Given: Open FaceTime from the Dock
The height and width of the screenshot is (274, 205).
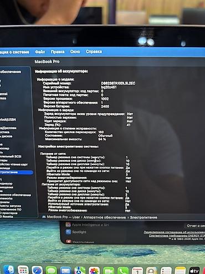Looking at the screenshot, I should click(109, 271).
